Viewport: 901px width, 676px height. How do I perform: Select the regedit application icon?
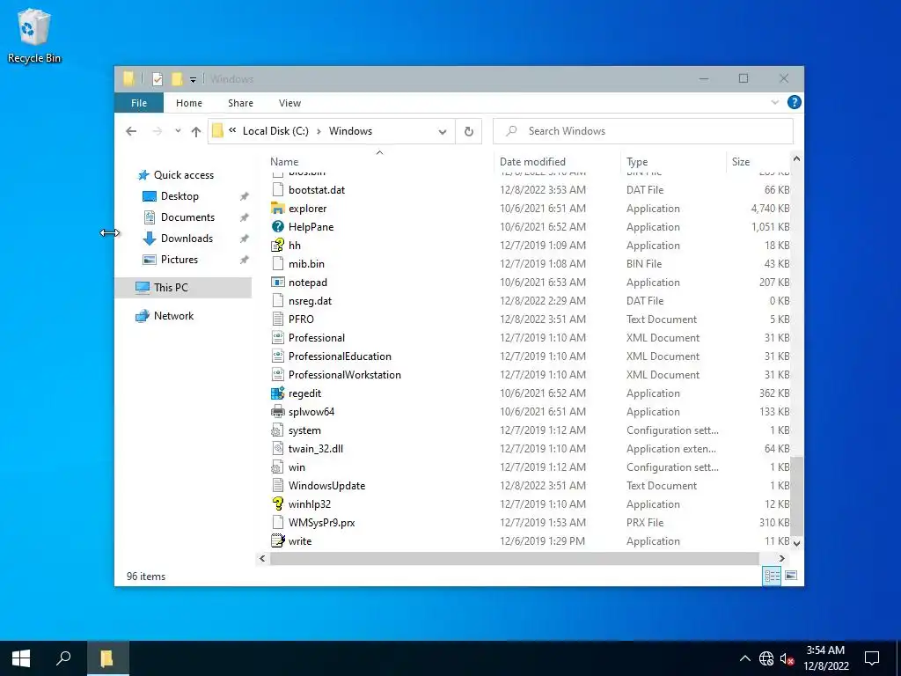(277, 393)
